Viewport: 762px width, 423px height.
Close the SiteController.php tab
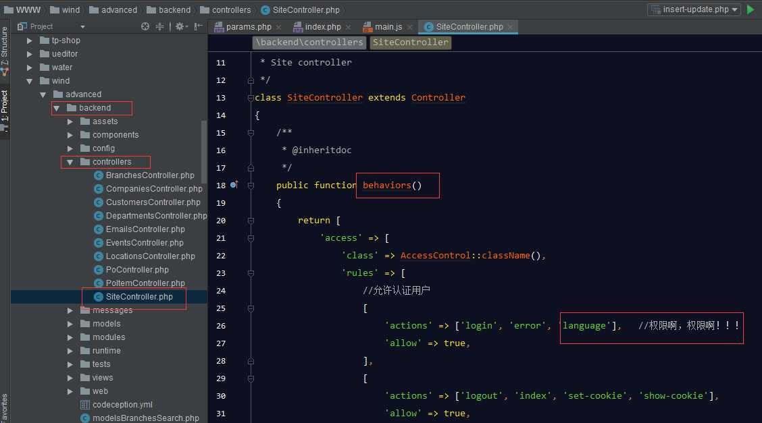510,27
